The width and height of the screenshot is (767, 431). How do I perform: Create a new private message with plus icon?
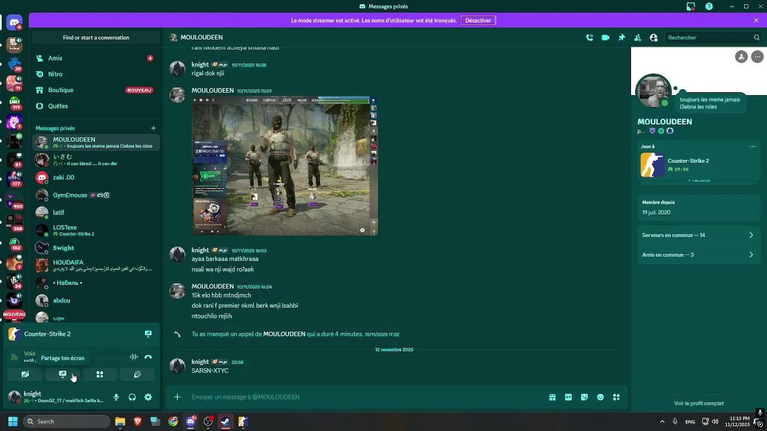(x=153, y=128)
